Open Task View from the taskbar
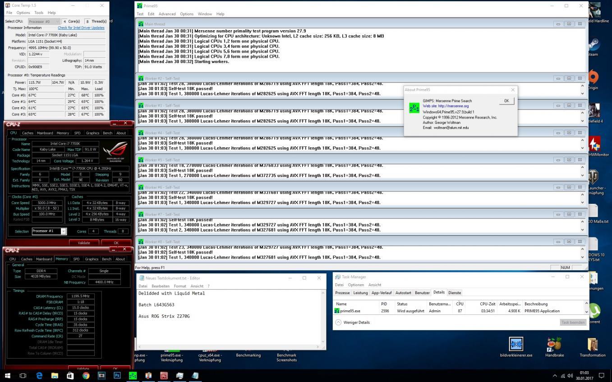 coord(23,375)
